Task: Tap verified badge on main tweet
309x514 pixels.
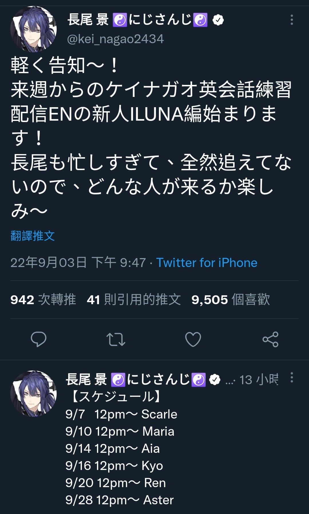Action: pos(218,20)
